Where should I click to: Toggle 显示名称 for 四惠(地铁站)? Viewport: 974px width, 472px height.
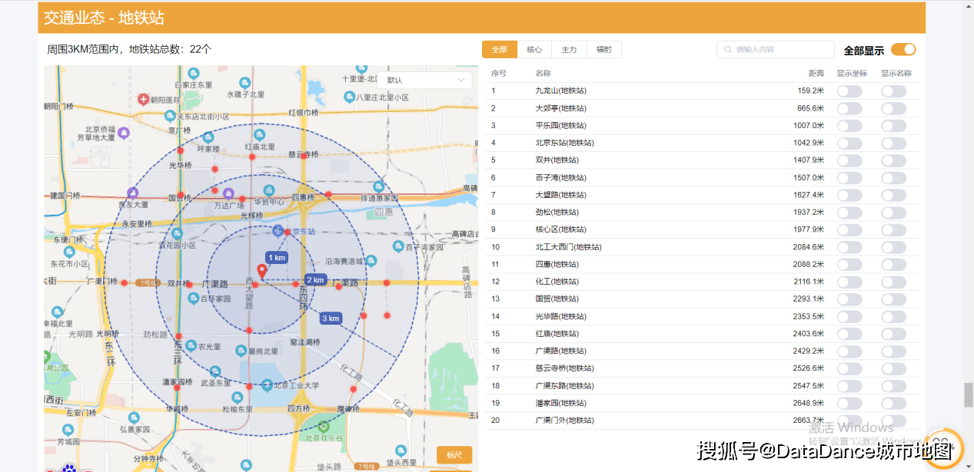[x=893, y=264]
